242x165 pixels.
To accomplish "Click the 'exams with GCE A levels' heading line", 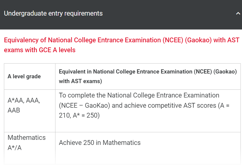I will click(x=40, y=50).
